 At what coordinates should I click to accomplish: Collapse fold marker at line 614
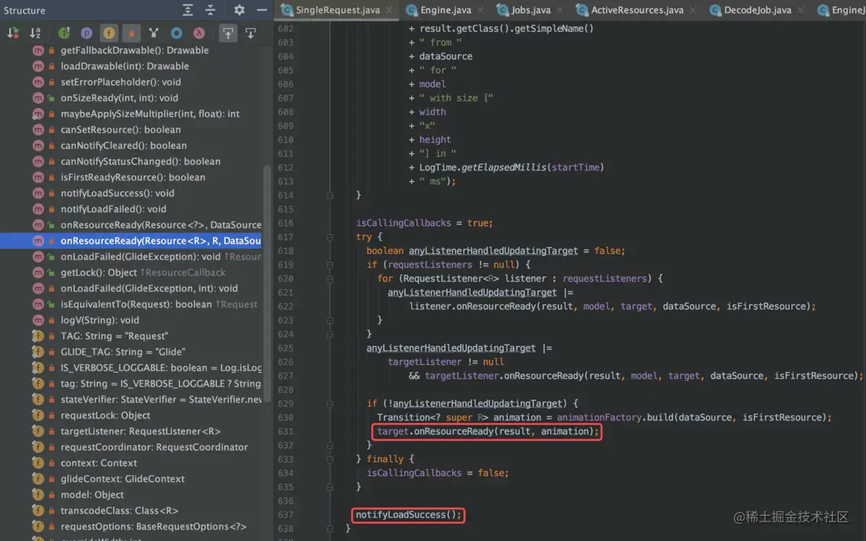(x=330, y=195)
